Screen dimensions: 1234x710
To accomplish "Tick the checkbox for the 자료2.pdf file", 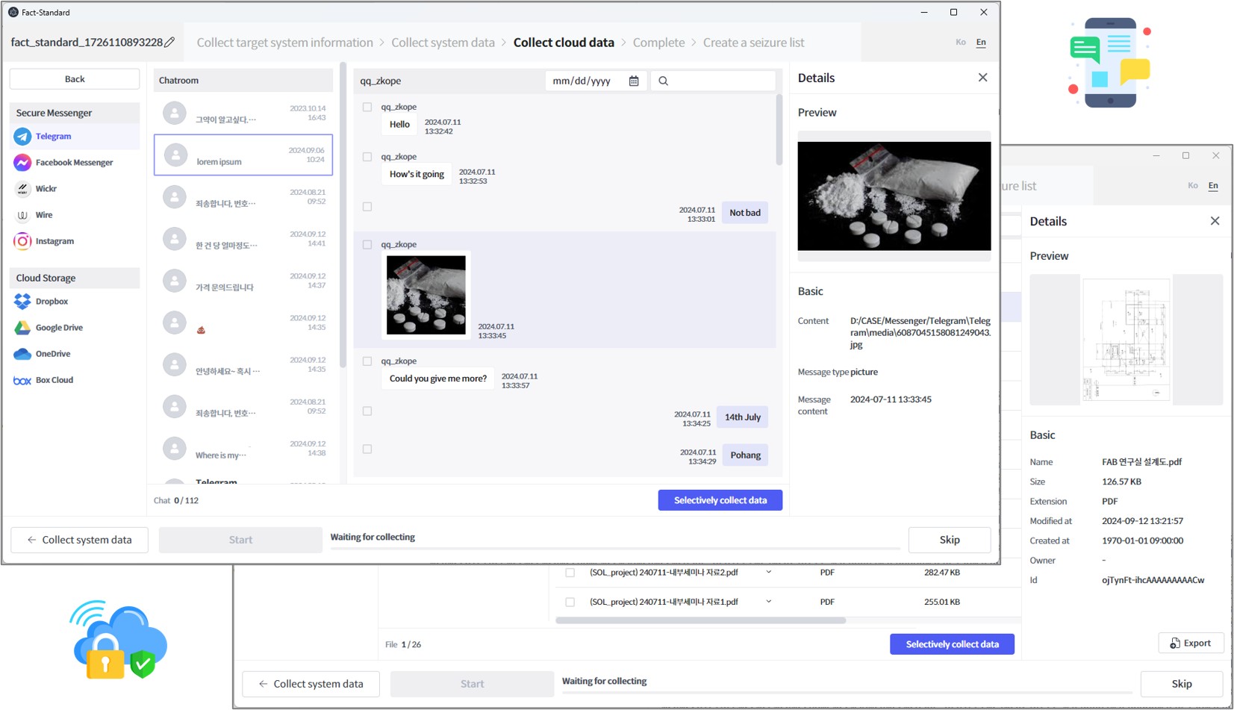I will pos(570,573).
